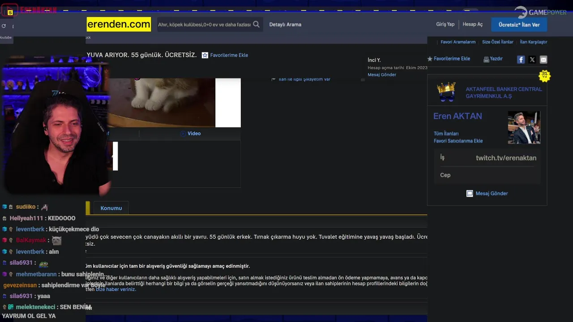Click İlan ile ilgili şikayetim var
The width and height of the screenshot is (573, 322).
[304, 79]
